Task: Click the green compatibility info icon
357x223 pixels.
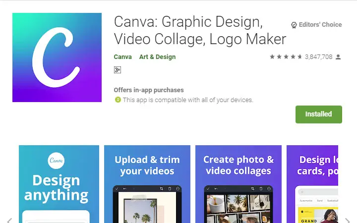Action: point(118,100)
